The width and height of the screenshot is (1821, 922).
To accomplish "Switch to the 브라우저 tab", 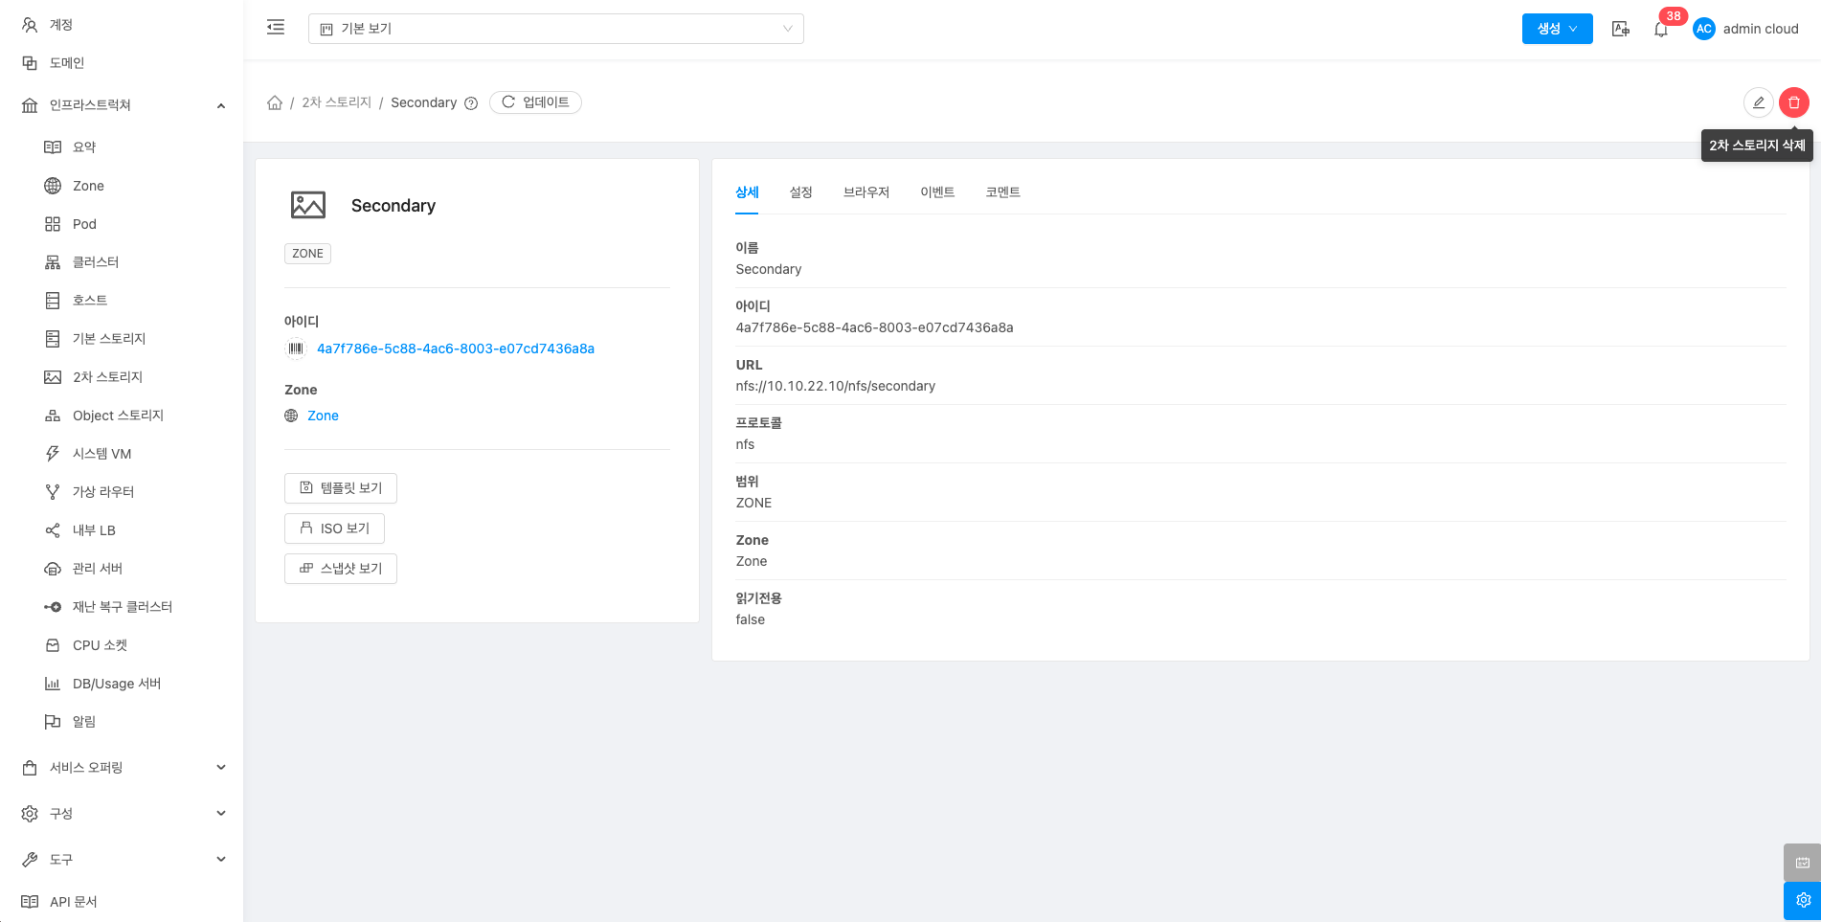I will (x=866, y=192).
